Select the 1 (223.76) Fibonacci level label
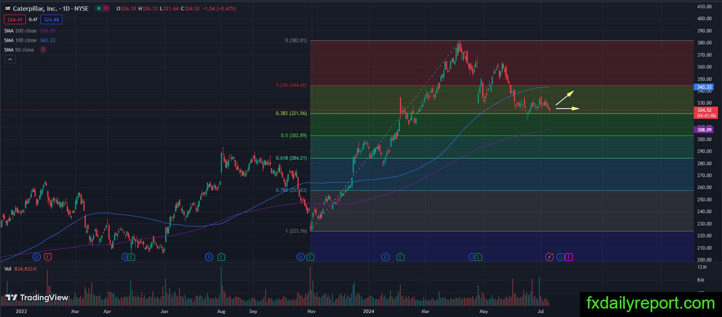The width and height of the screenshot is (722, 317). (x=296, y=231)
